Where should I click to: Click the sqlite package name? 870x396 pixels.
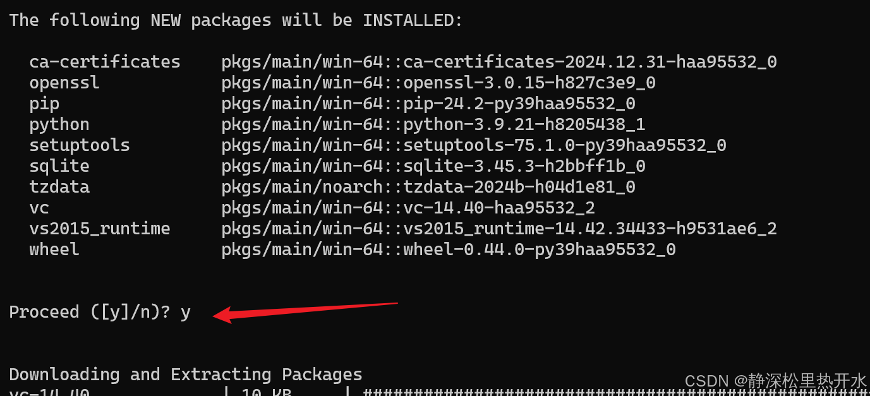pyautogui.click(x=59, y=166)
